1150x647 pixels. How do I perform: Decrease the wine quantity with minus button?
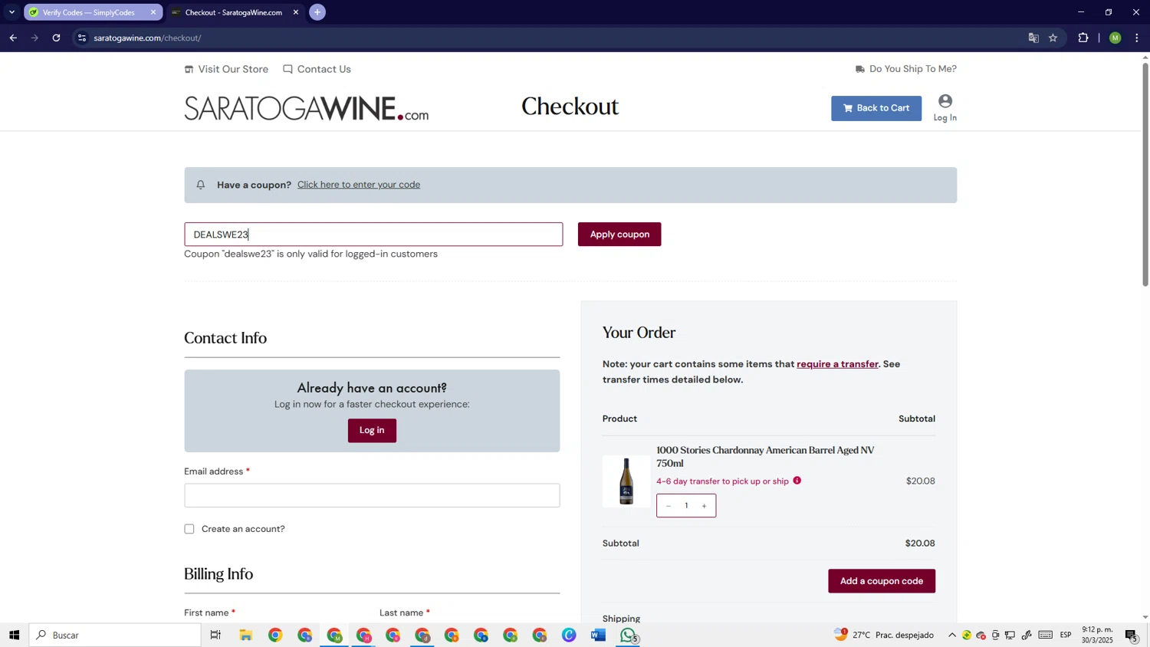pyautogui.click(x=669, y=506)
